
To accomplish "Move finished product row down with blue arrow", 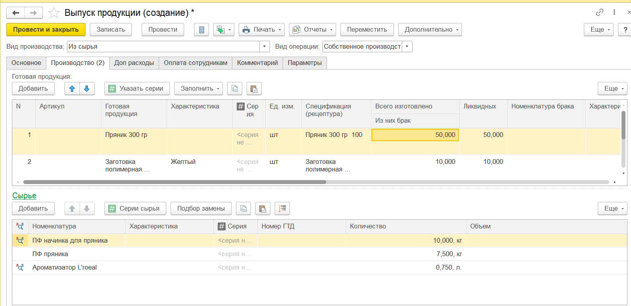I will pos(87,89).
